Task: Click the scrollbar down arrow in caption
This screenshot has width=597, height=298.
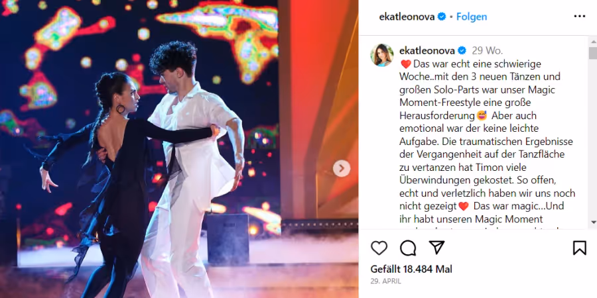Action: [593, 222]
